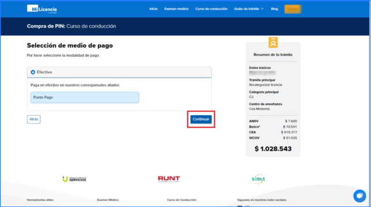Click the Herramientas útiles footer heading
This screenshot has height=207, width=371.
pyautogui.click(x=40, y=200)
